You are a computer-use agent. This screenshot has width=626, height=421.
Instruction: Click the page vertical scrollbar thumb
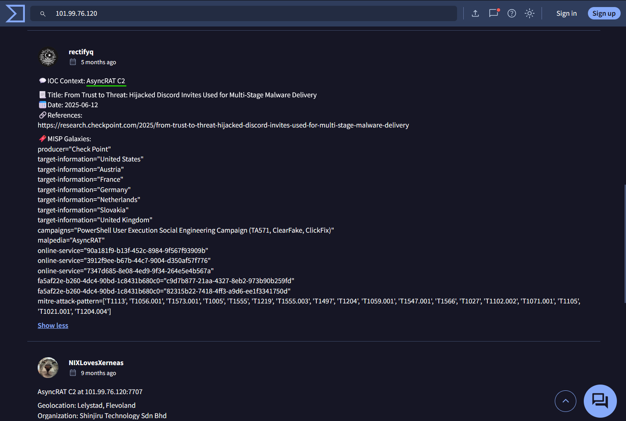(625, 244)
